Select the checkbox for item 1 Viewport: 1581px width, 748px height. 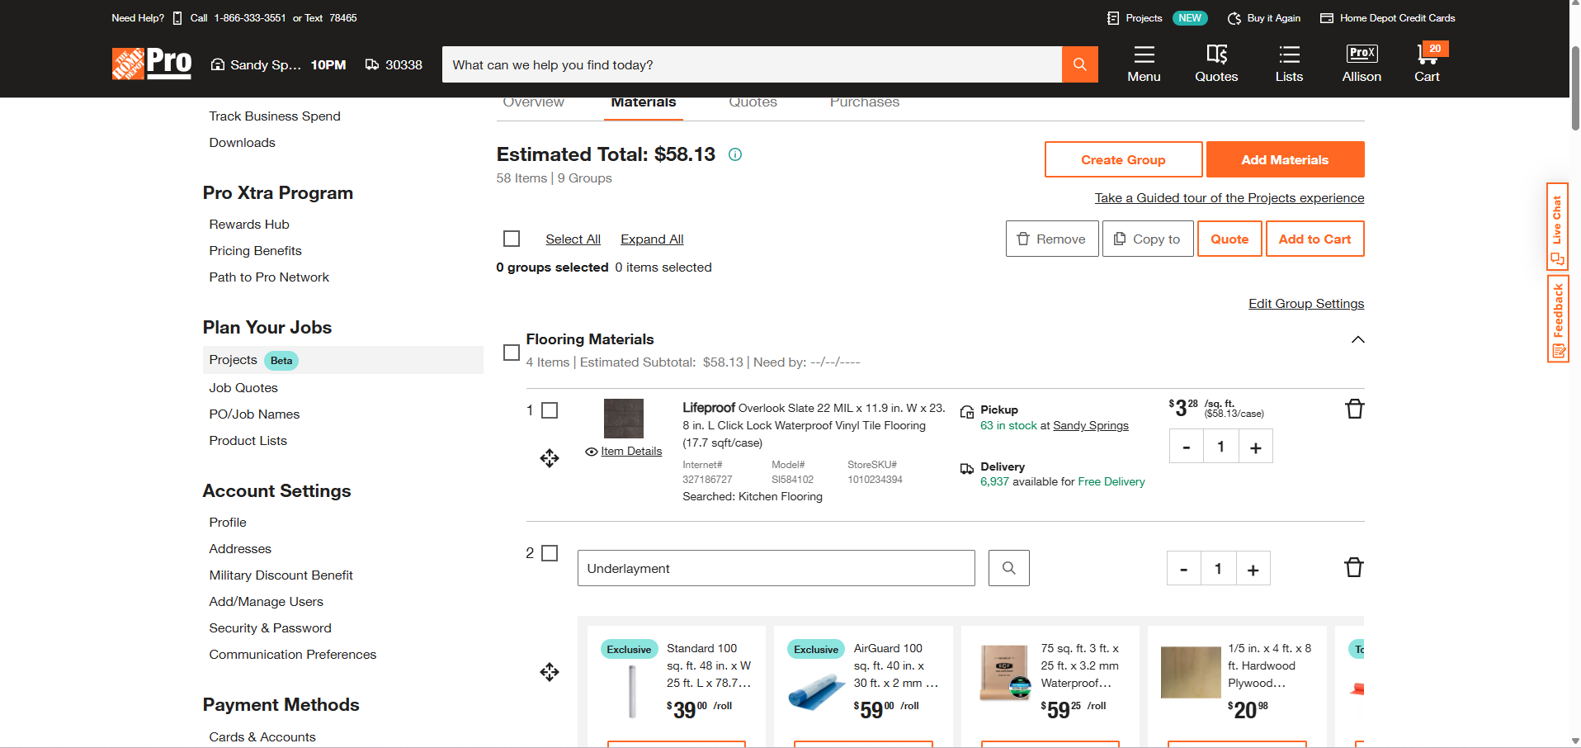click(x=550, y=410)
